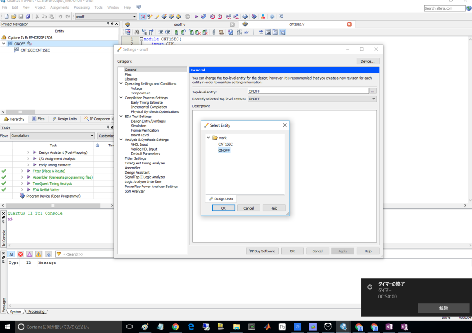Screen dimensions: 472x333
Task: Open the onoff project revision dropdown
Action: pyautogui.click(x=134, y=17)
